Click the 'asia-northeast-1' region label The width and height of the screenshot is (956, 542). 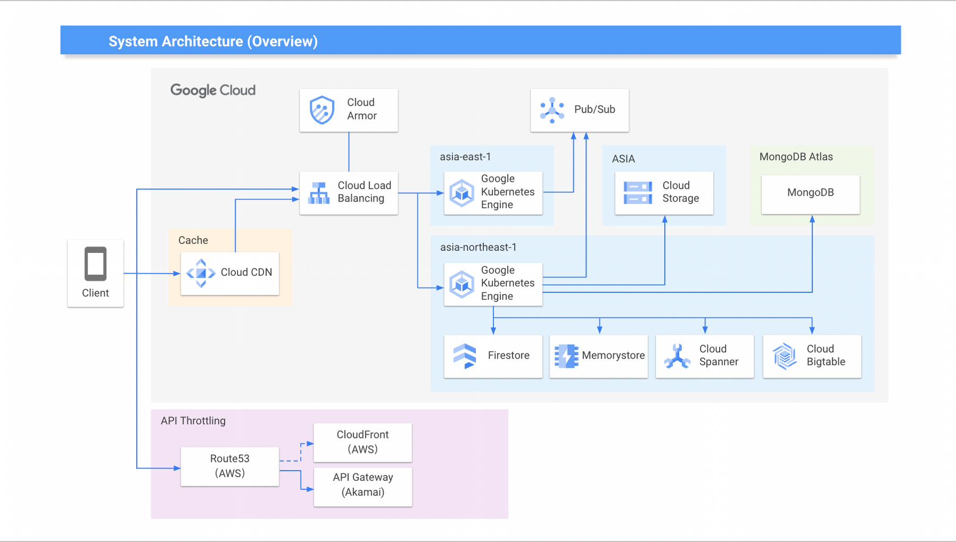[x=479, y=247]
